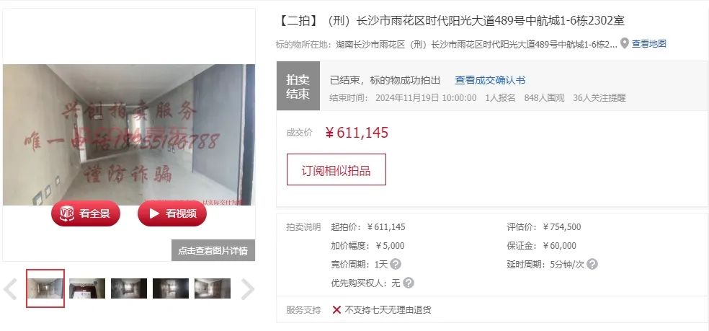Open the 看全景 VR panorama view
Viewport: 709px width, 331px height.
(x=86, y=213)
